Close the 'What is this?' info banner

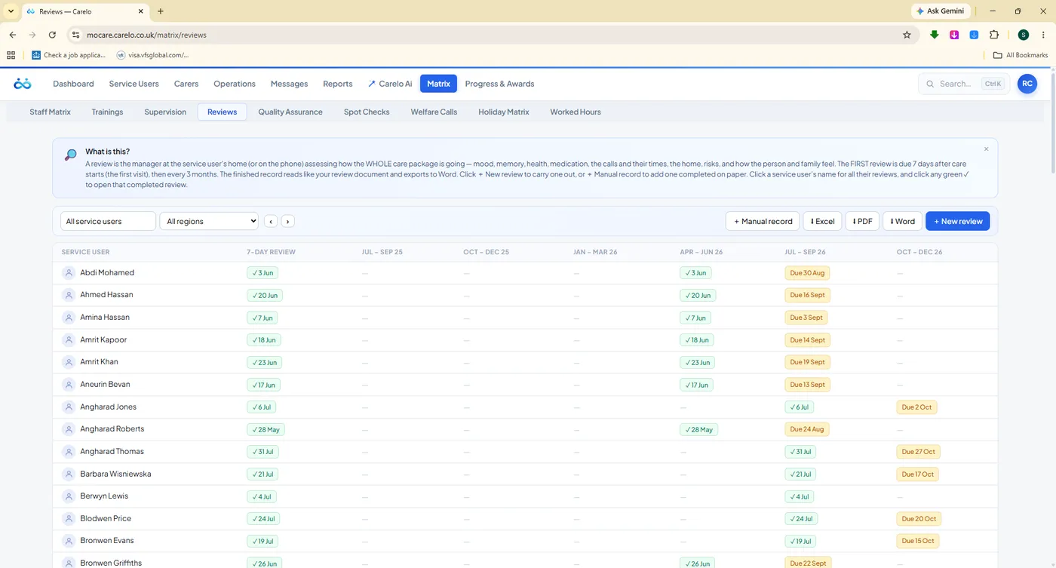click(986, 149)
